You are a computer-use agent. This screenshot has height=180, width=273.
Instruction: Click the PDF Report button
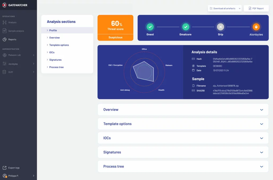pyautogui.click(x=256, y=8)
